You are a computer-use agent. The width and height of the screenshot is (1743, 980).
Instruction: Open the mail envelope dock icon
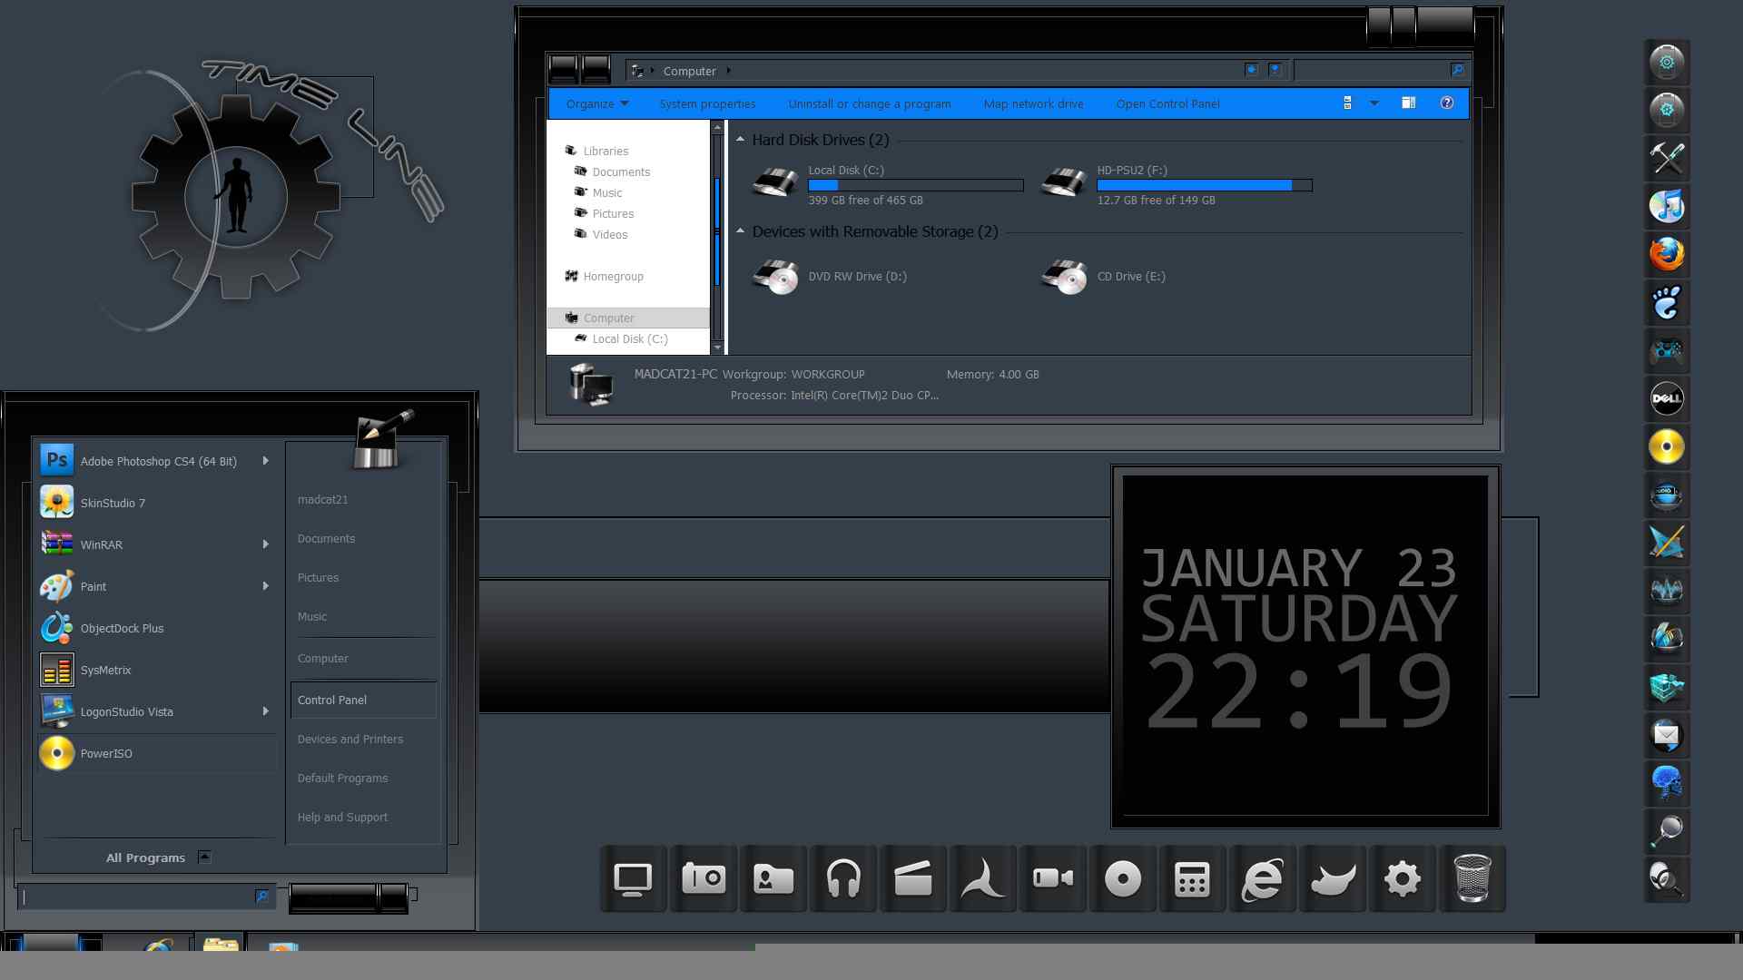1667,735
